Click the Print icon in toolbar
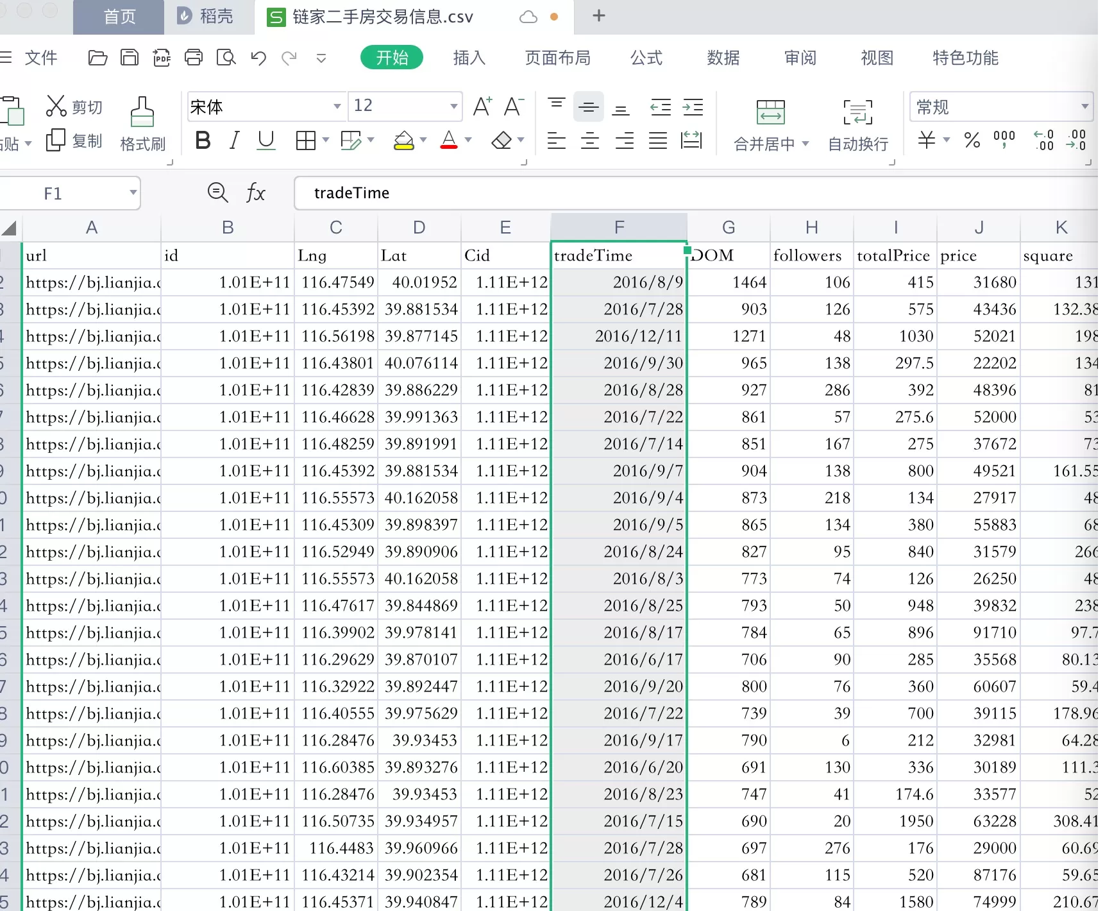The image size is (1105, 911). [193, 58]
